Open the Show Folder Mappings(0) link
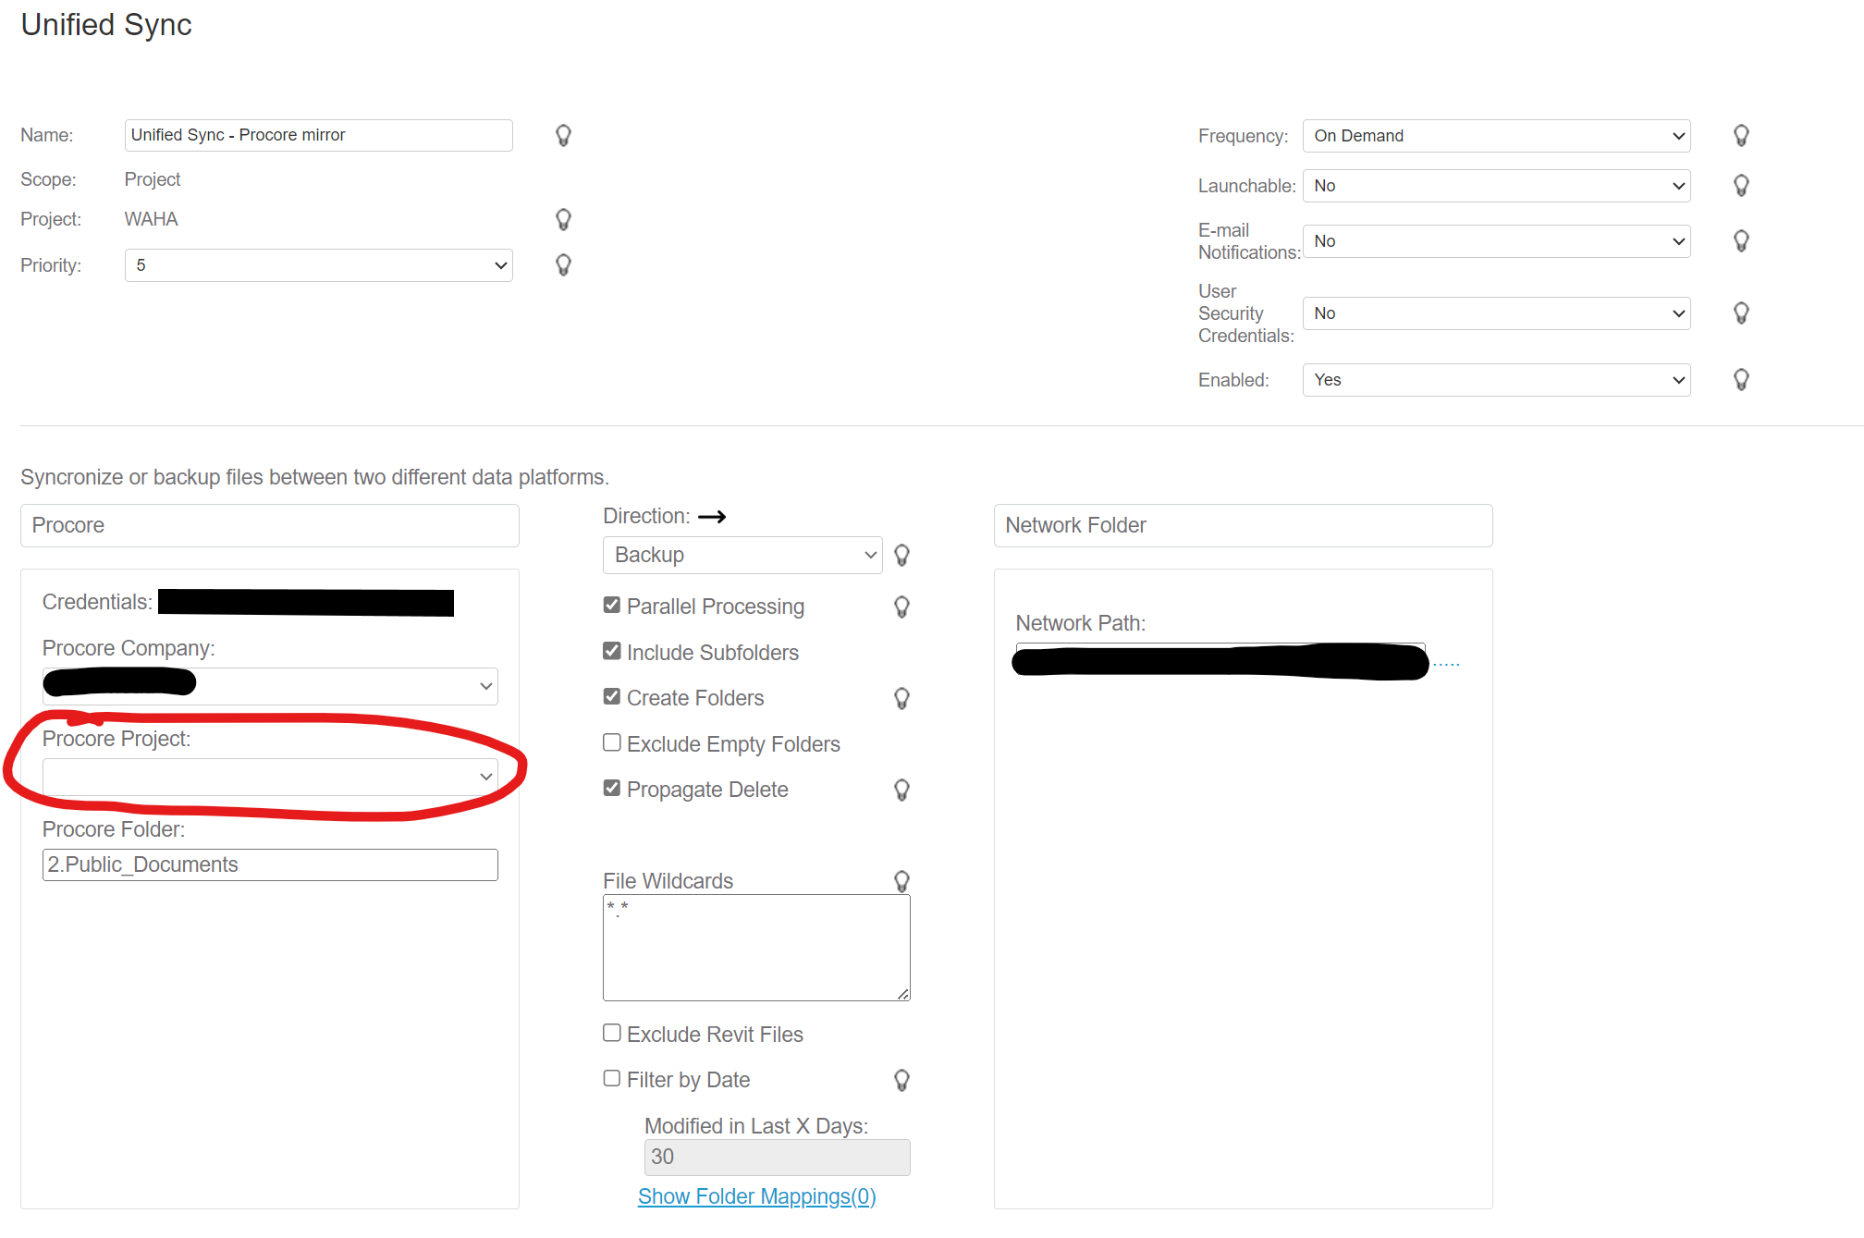The height and width of the screenshot is (1238, 1864). [x=756, y=1196]
